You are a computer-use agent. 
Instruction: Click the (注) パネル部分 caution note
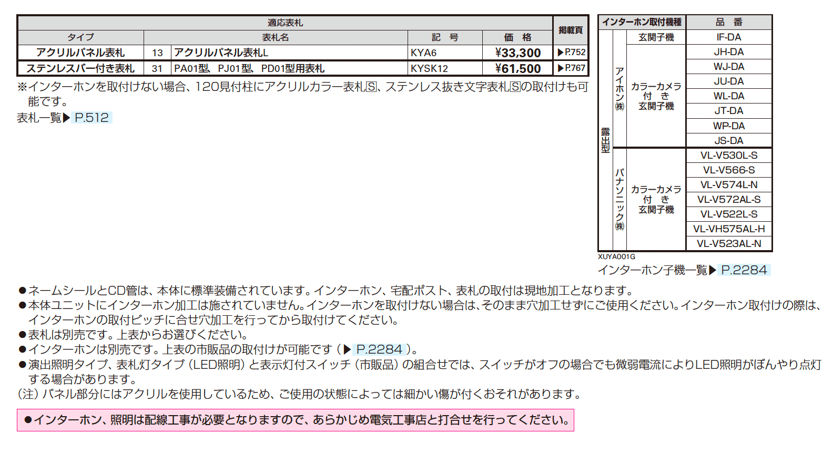300,394
